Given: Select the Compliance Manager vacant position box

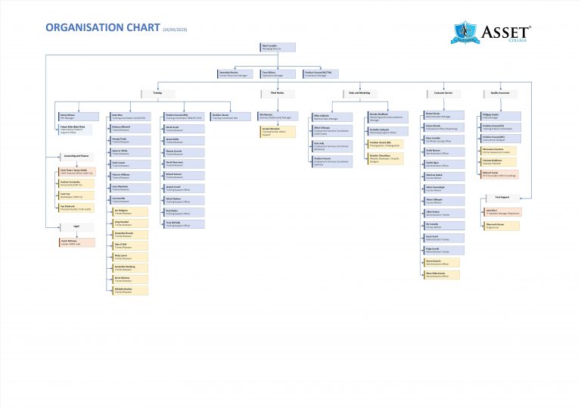Looking at the screenshot, I should (320, 74).
